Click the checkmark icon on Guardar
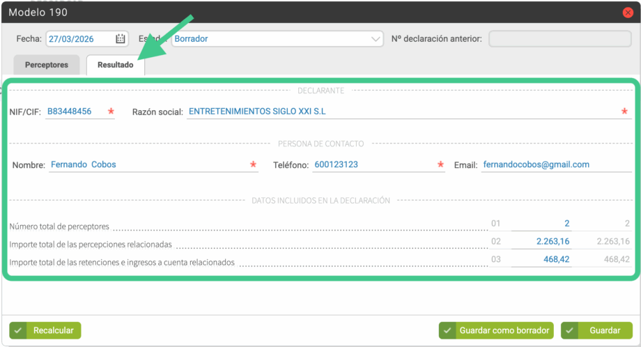The width and height of the screenshot is (641, 347). [570, 330]
